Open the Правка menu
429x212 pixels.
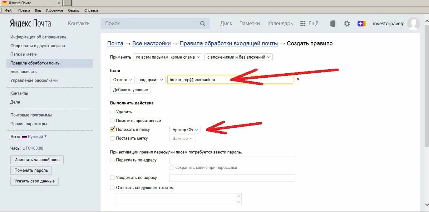coord(24,10)
